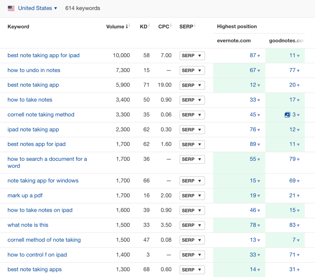Screen dimensions: 315x277
Task: Expand SERP dropdown for 'ipad note taking app'
Action: tap(192, 130)
